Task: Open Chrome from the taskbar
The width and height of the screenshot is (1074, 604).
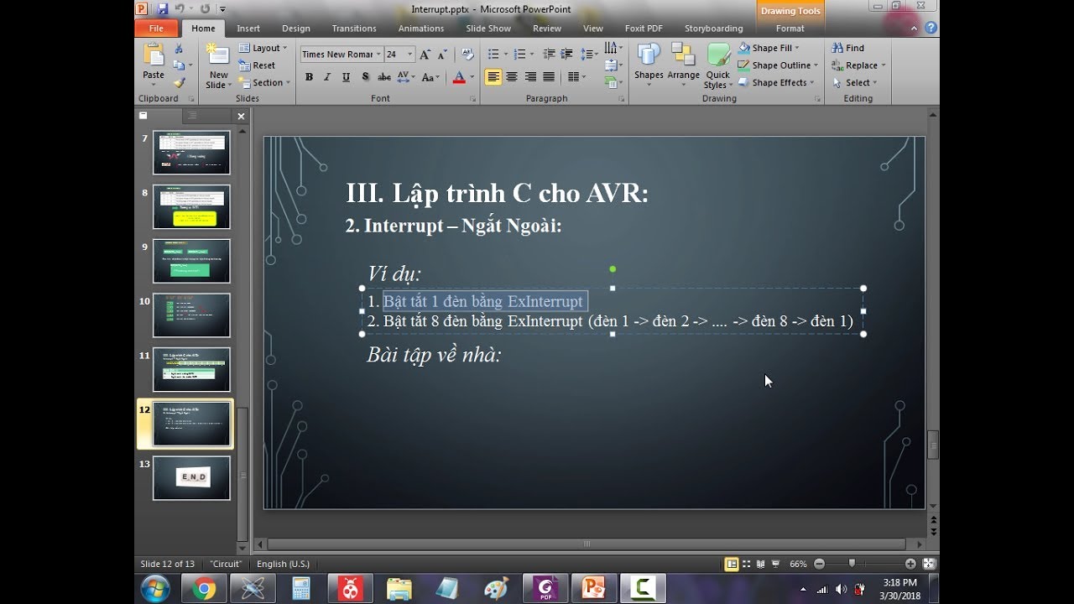Action: click(204, 589)
